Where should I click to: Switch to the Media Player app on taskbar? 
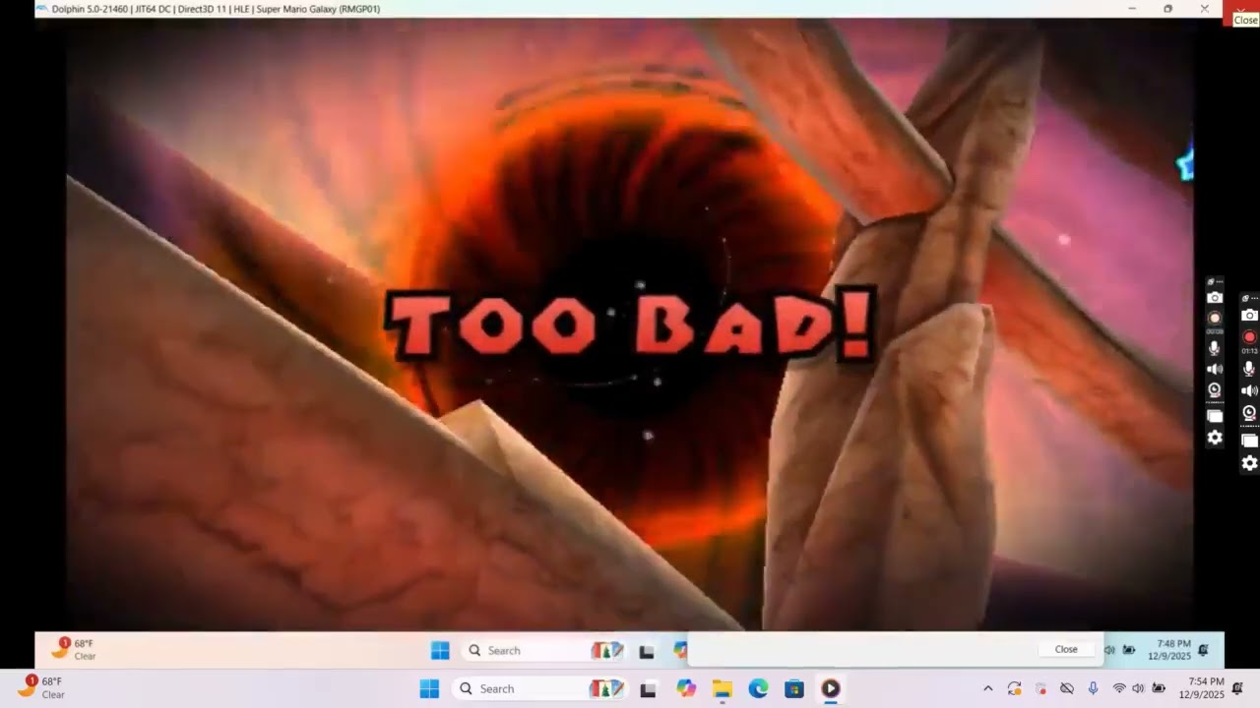tap(831, 689)
